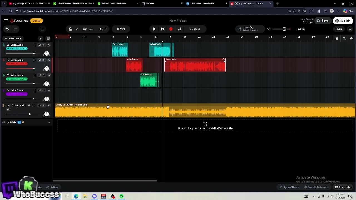
Task: Return playhead to start
Action: [163, 29]
